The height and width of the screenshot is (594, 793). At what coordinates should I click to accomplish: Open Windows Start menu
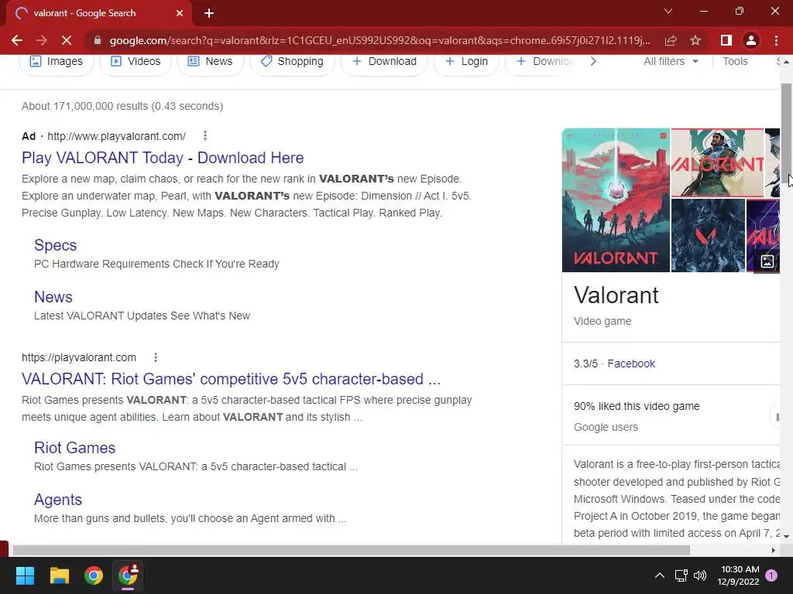click(25, 575)
